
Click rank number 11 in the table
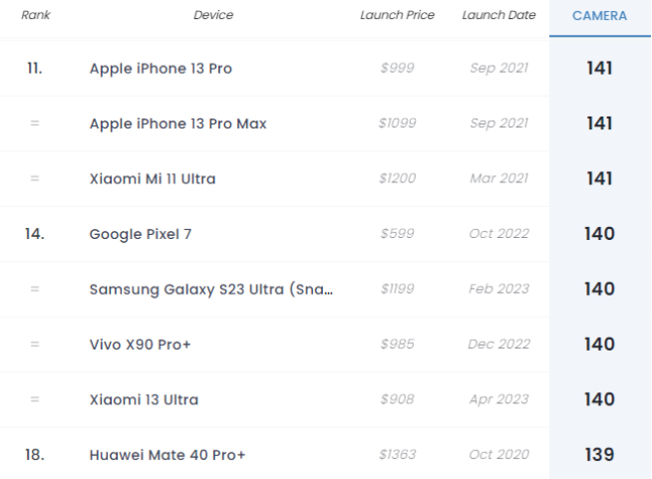[x=35, y=69]
